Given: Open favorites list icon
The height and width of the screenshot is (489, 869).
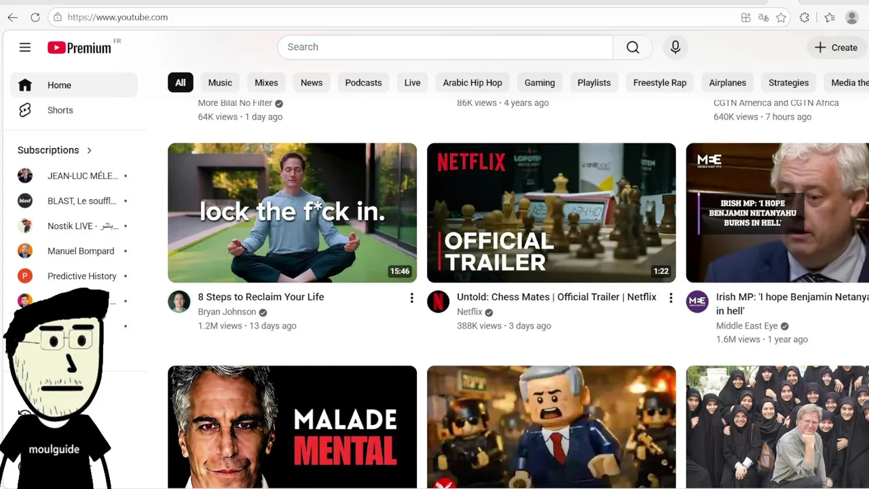Looking at the screenshot, I should pyautogui.click(x=830, y=18).
